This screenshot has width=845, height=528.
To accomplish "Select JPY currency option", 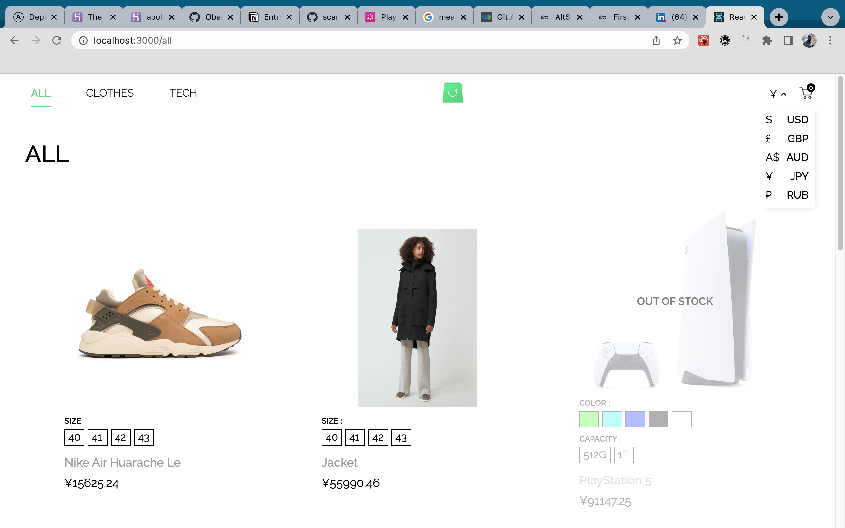I will 787,176.
